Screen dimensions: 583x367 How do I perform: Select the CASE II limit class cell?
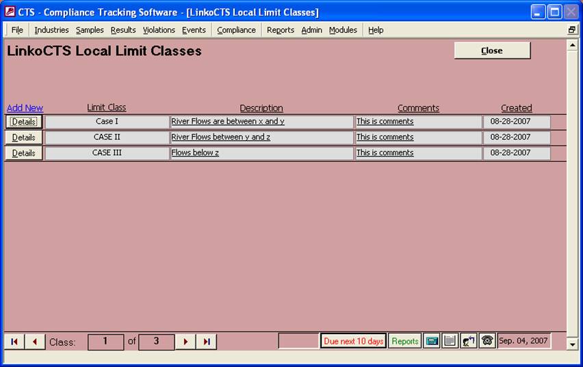(107, 137)
